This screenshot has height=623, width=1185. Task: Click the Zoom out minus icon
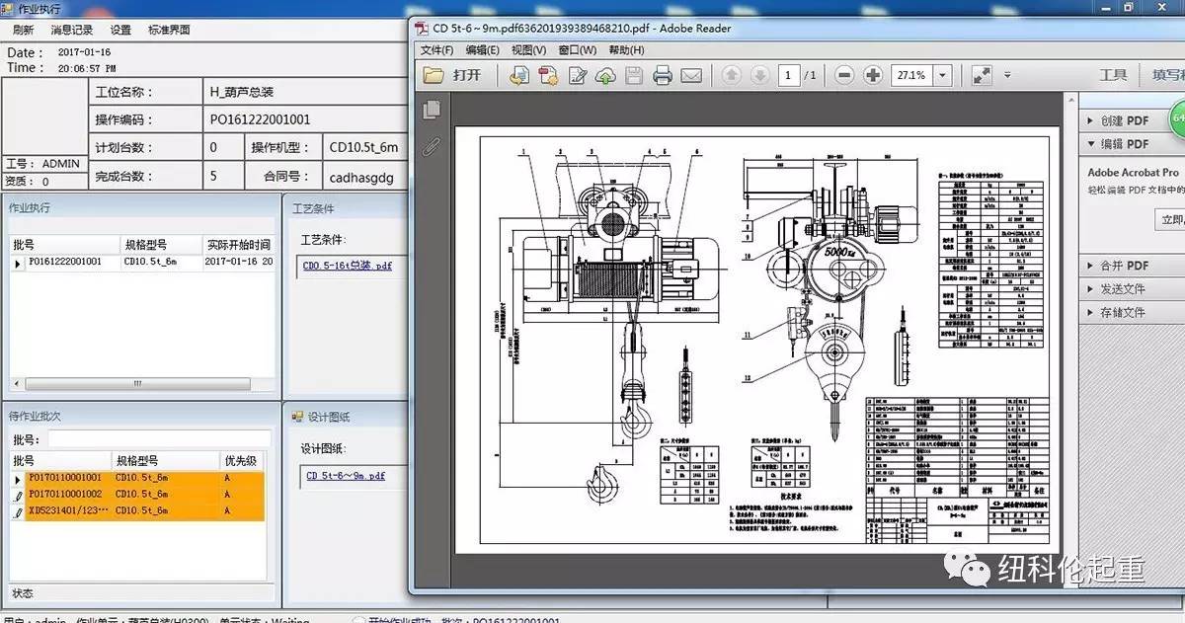843,75
